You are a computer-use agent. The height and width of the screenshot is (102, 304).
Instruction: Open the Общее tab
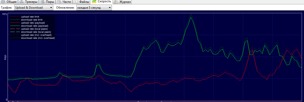[x=9, y=2]
